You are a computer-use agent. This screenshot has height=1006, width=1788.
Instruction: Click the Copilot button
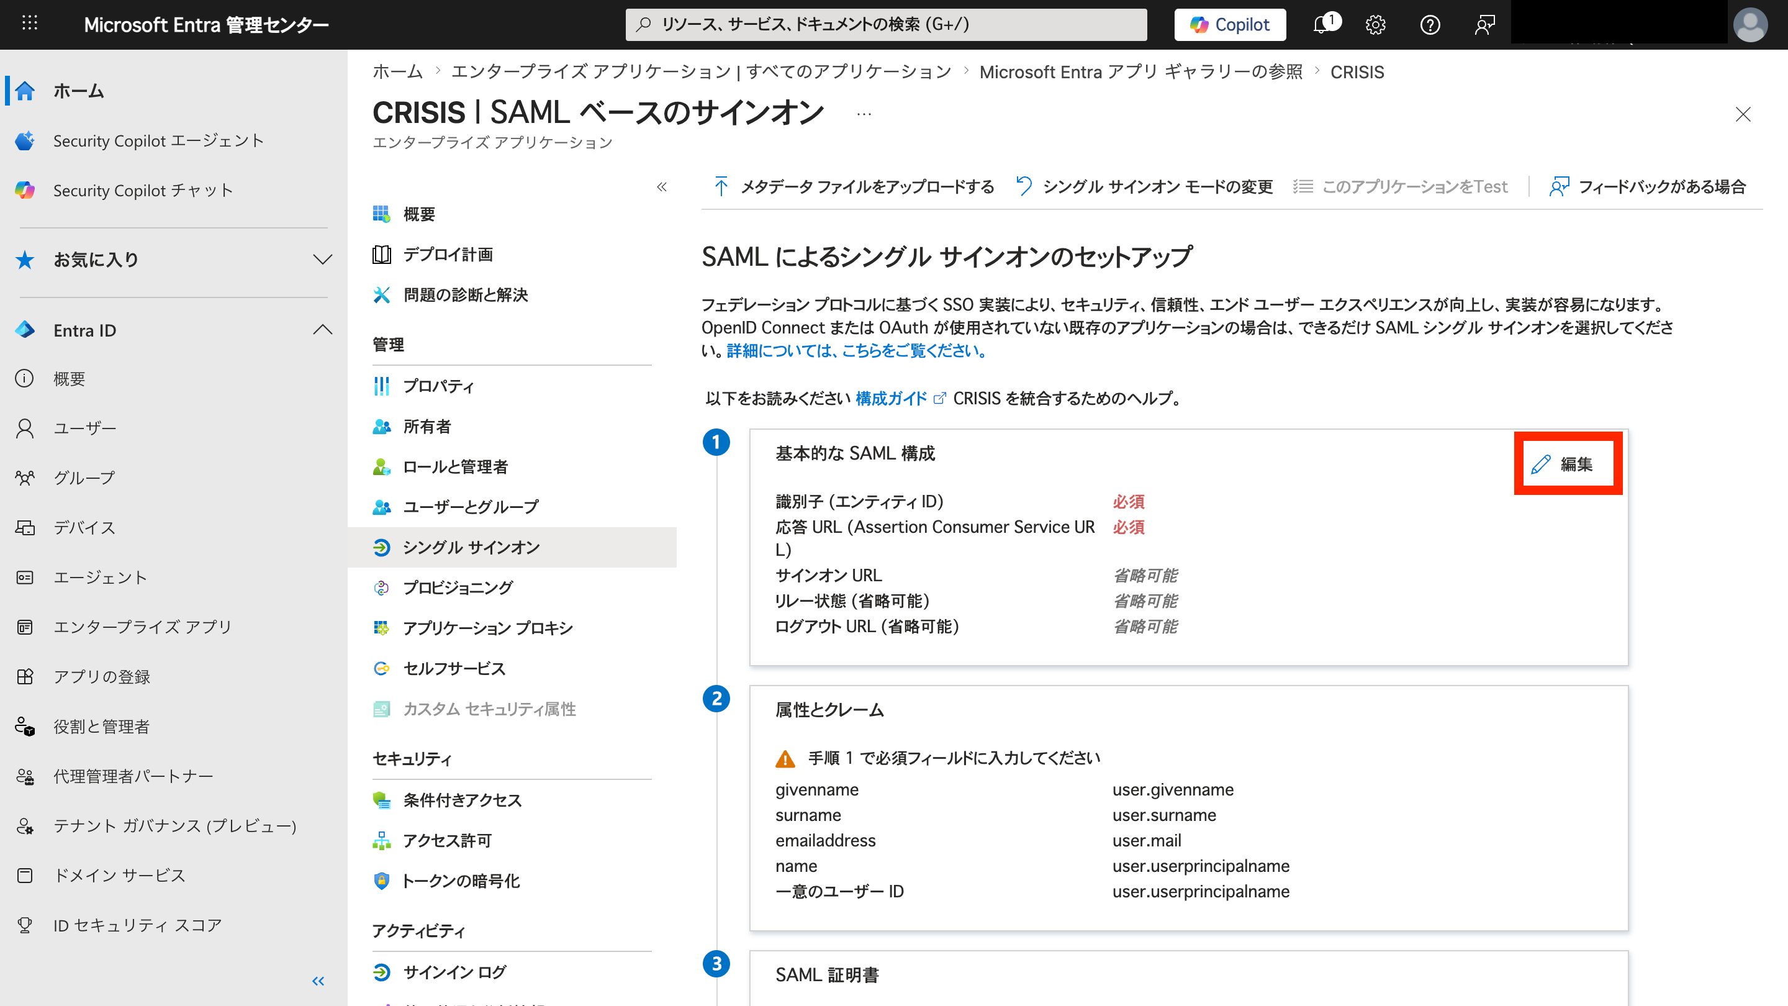click(x=1230, y=24)
